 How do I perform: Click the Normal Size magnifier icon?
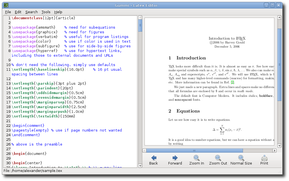pos(241,158)
